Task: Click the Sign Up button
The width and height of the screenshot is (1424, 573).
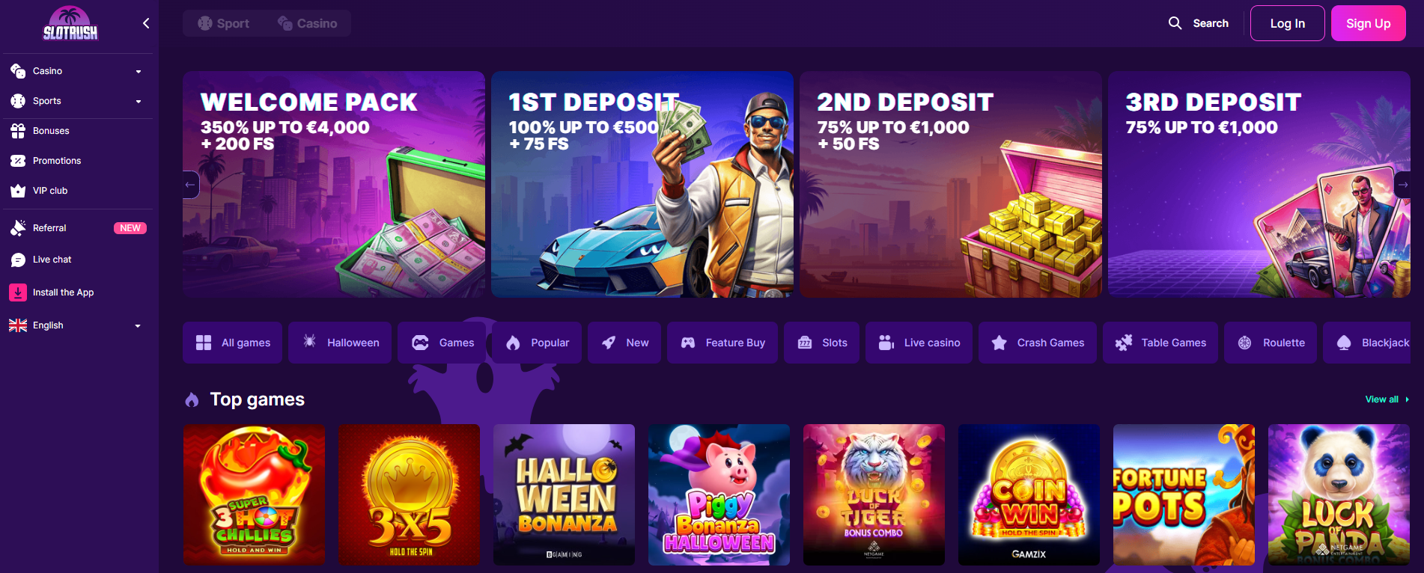Action: (1369, 23)
